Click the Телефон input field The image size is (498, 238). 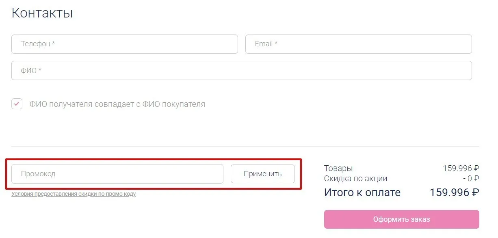[124, 44]
